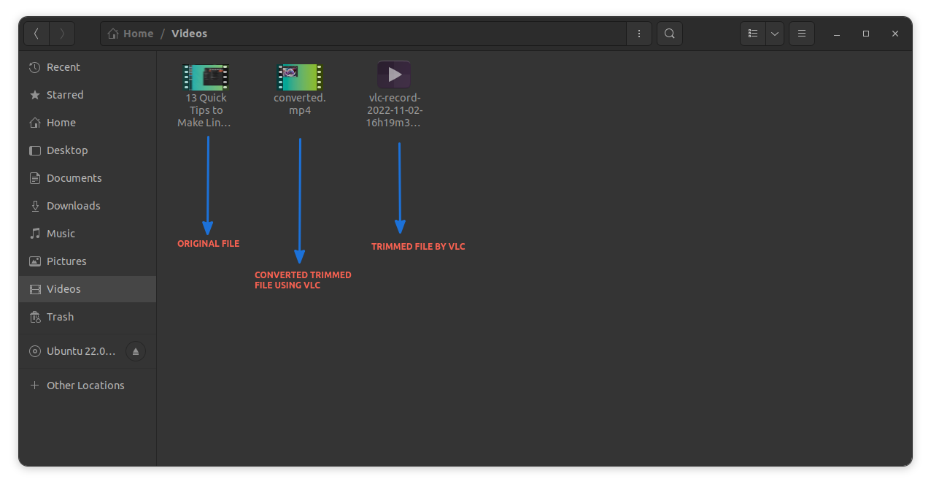Eject the Ubuntu 22.0 disc
This screenshot has width=931, height=487.
[135, 351]
